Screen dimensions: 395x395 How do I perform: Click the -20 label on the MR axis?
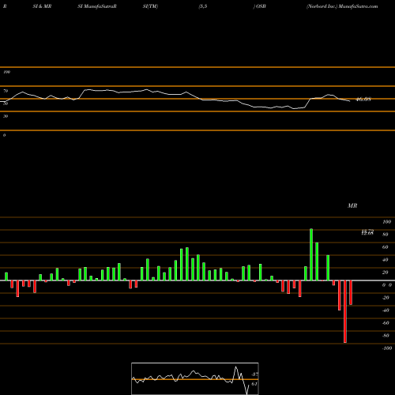pyautogui.click(x=386, y=298)
